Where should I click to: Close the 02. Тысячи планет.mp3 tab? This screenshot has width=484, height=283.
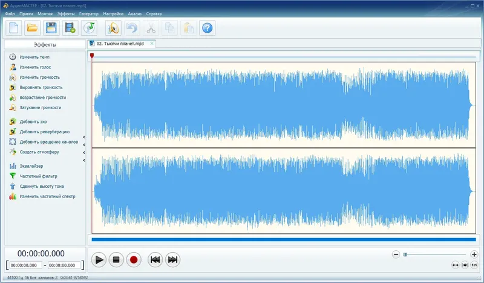click(x=152, y=44)
